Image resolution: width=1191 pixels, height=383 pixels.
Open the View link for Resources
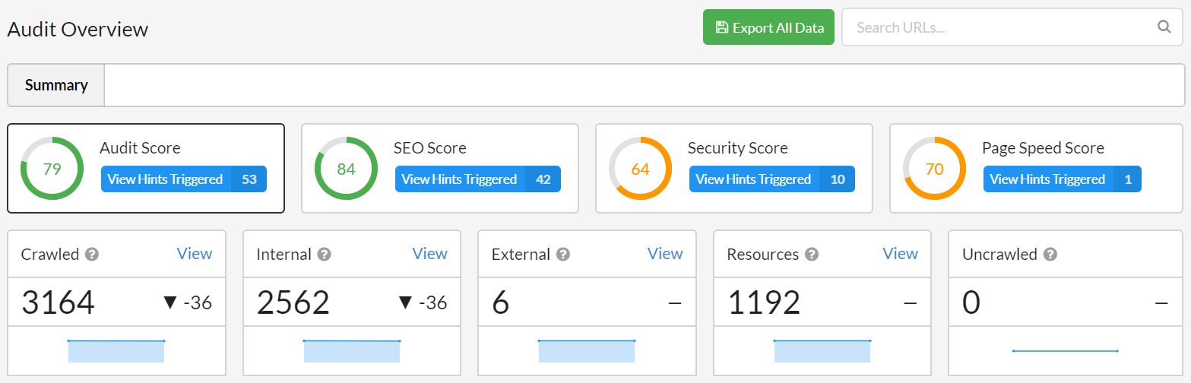coord(900,254)
